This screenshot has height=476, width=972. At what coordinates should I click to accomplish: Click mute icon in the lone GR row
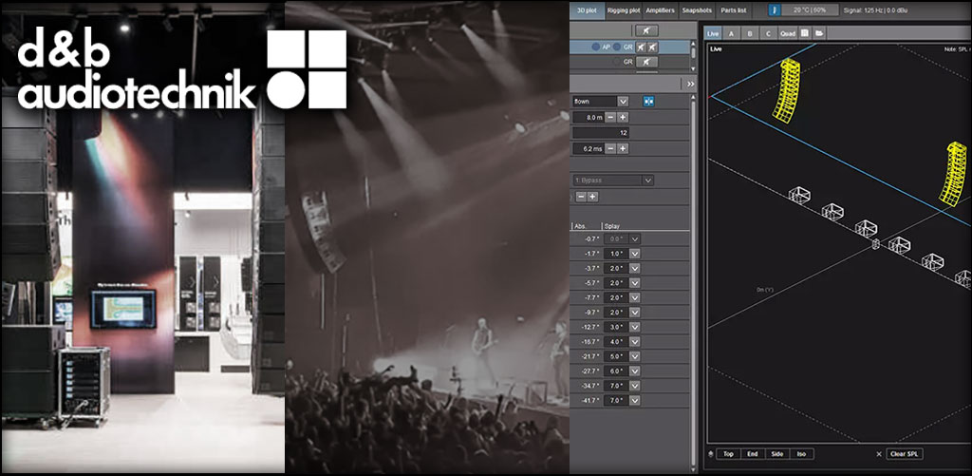(646, 62)
